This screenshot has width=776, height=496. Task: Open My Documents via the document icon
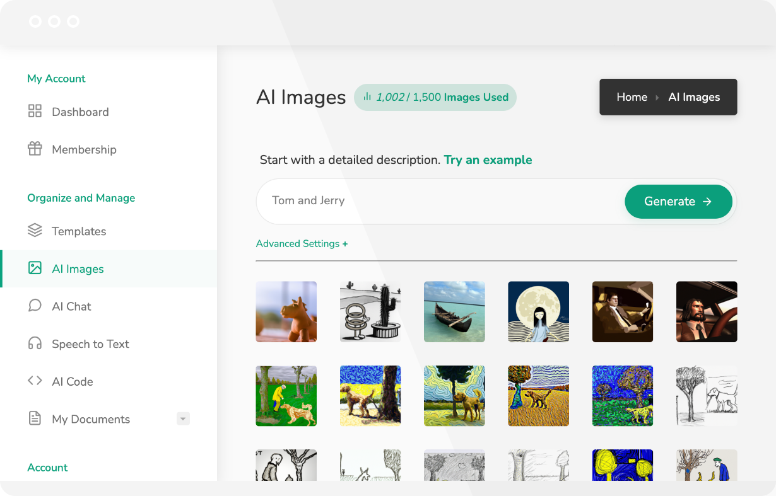tap(35, 418)
